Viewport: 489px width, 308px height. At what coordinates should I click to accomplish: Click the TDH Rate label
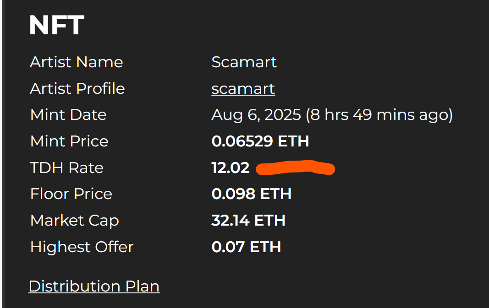67,168
